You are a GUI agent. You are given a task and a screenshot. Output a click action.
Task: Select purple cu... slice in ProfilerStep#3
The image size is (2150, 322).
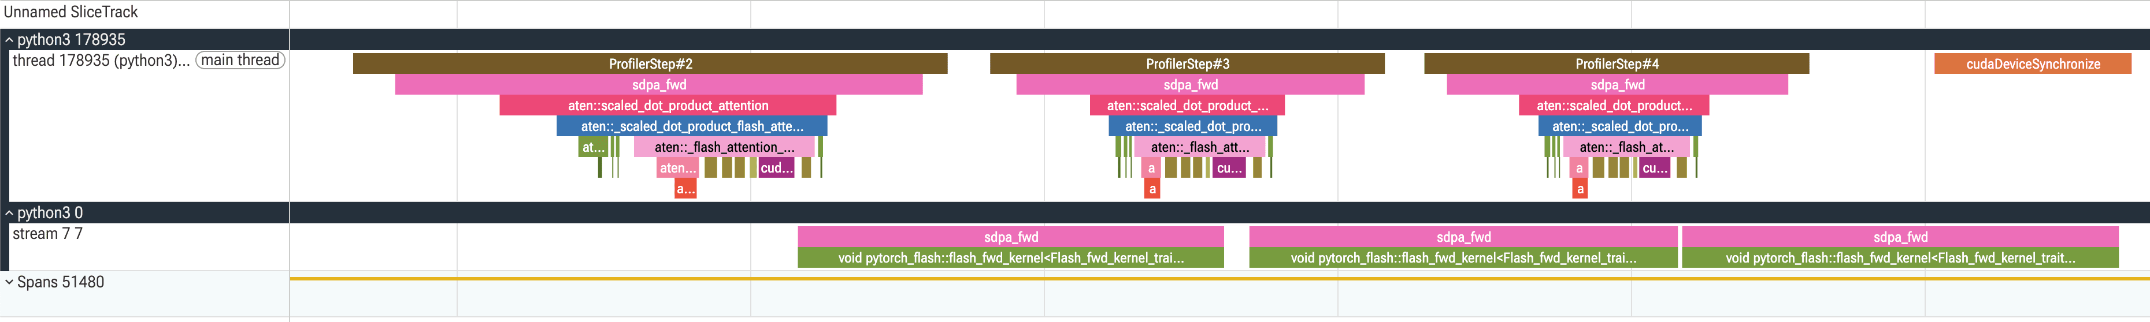pyautogui.click(x=1229, y=168)
